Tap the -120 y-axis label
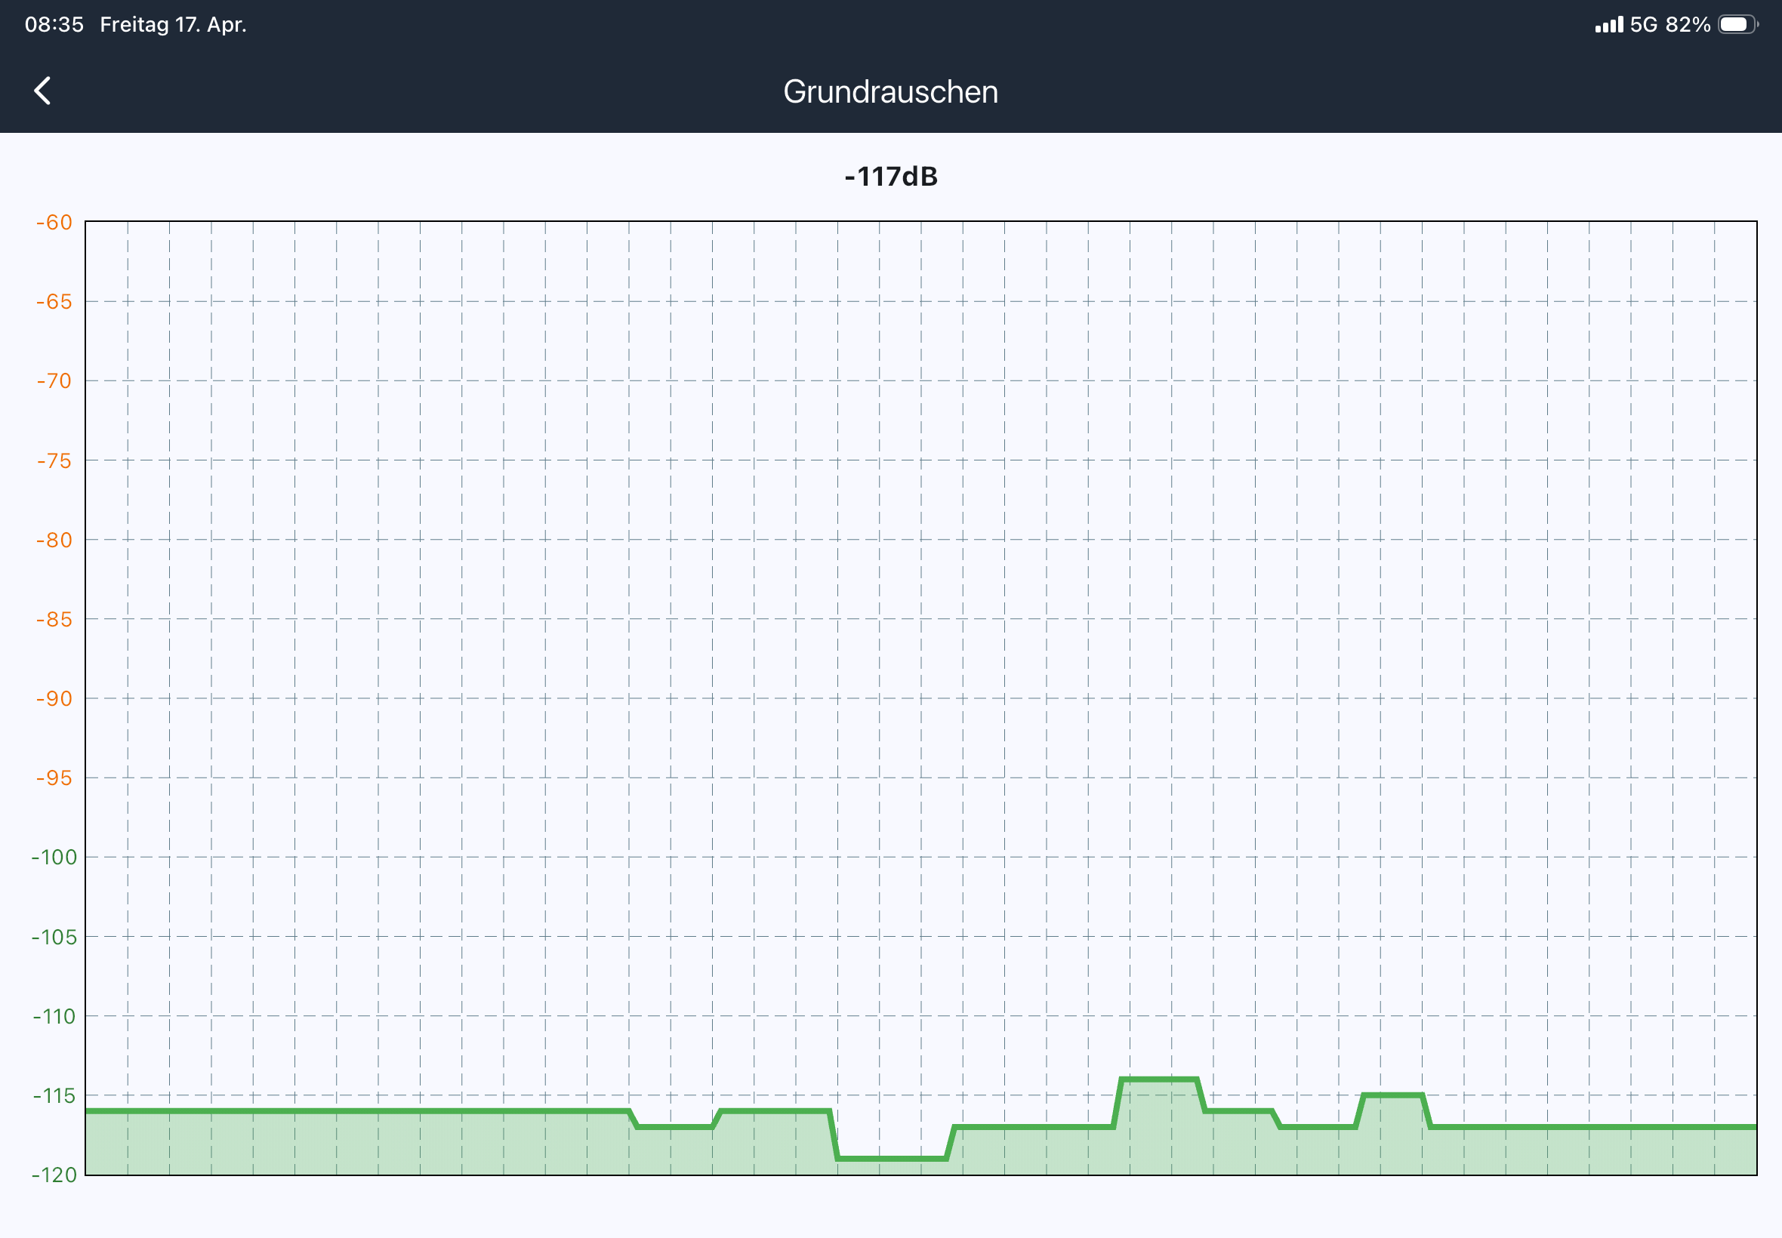Screen dimensions: 1782x1238 point(54,1175)
